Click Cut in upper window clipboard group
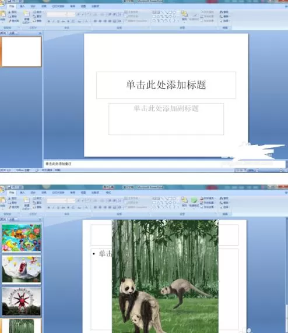The image size is (288, 333). click(13, 12)
